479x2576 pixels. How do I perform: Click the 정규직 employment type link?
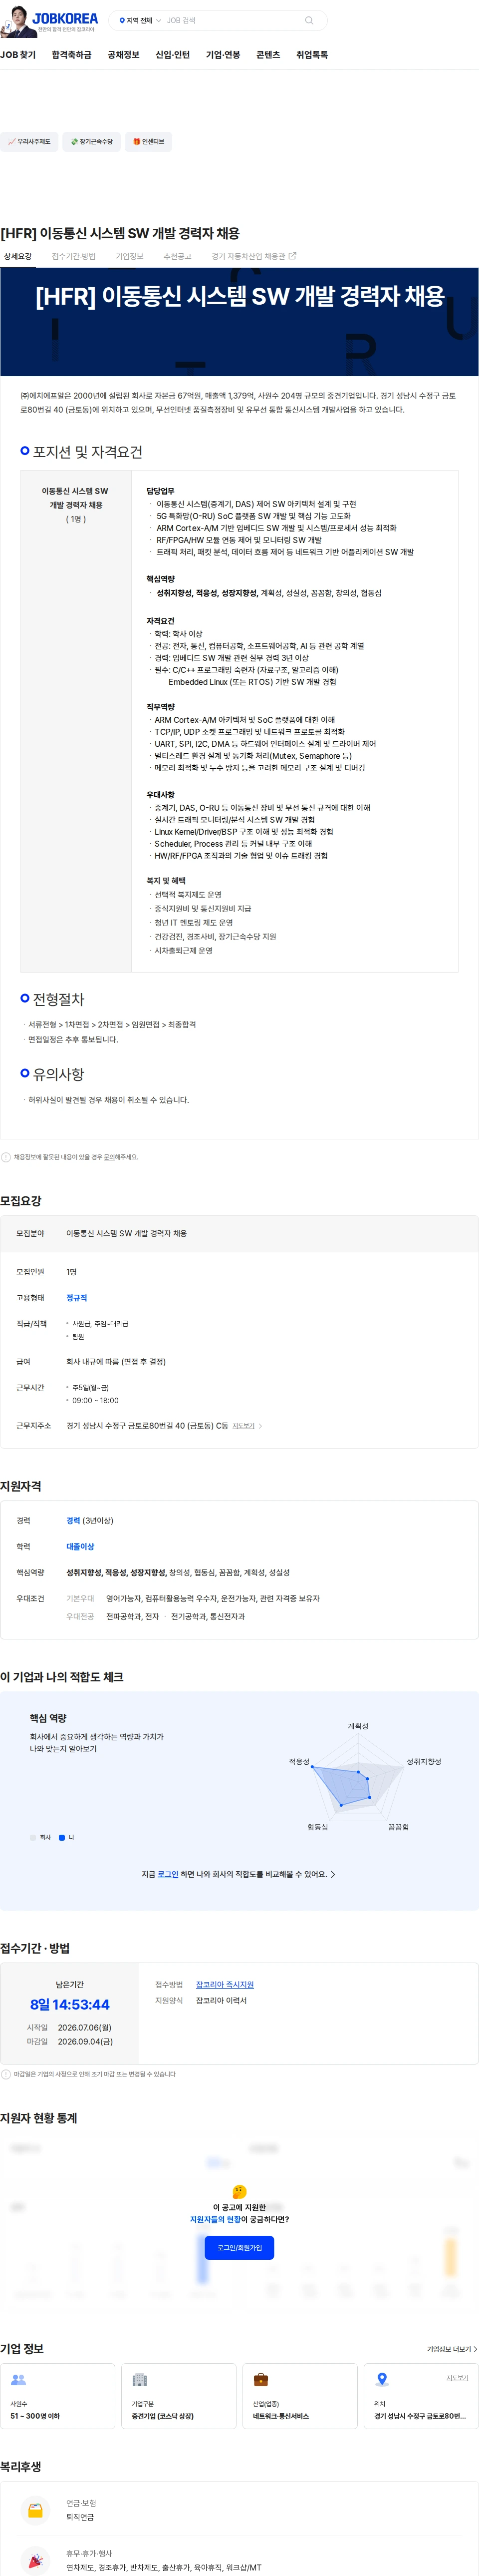click(77, 1298)
